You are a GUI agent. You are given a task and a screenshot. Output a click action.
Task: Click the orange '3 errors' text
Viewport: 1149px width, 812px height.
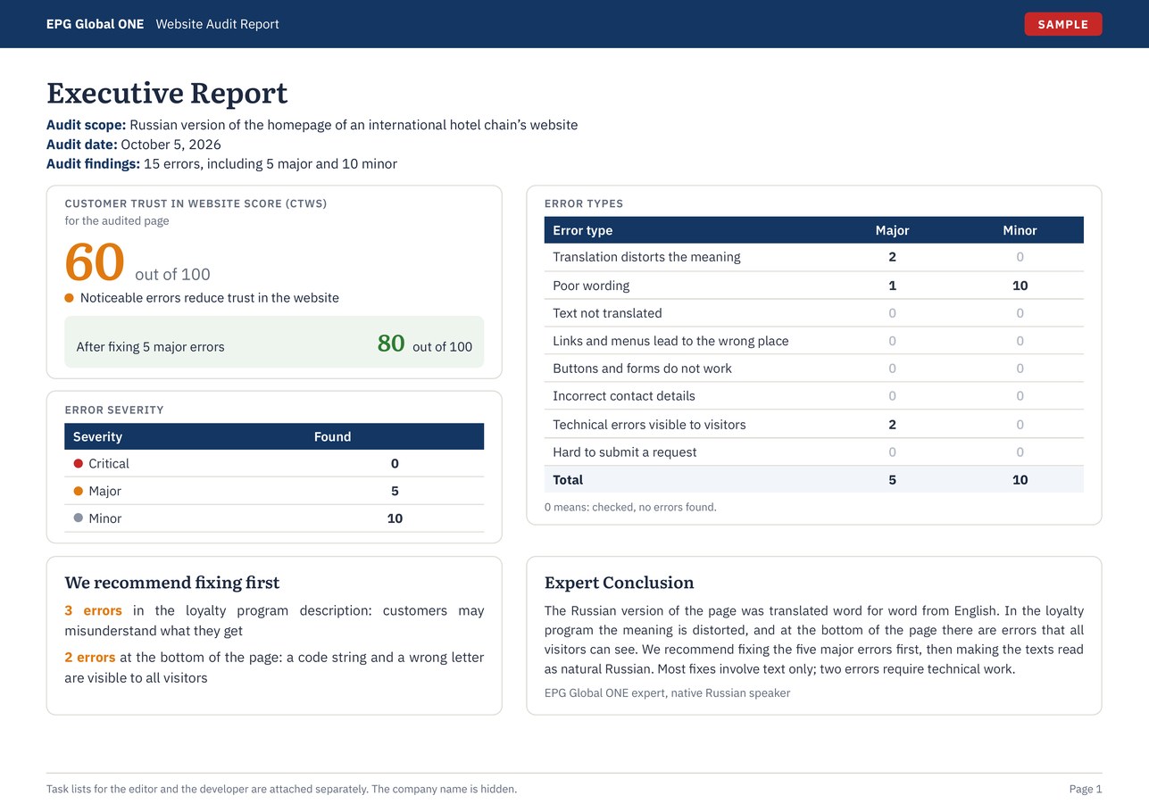click(93, 611)
